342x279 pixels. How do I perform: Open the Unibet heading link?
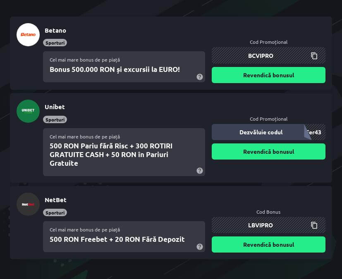pos(55,107)
